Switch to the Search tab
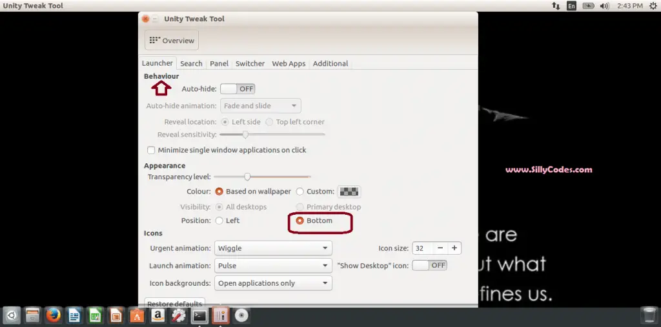The width and height of the screenshot is (661, 327). (191, 64)
